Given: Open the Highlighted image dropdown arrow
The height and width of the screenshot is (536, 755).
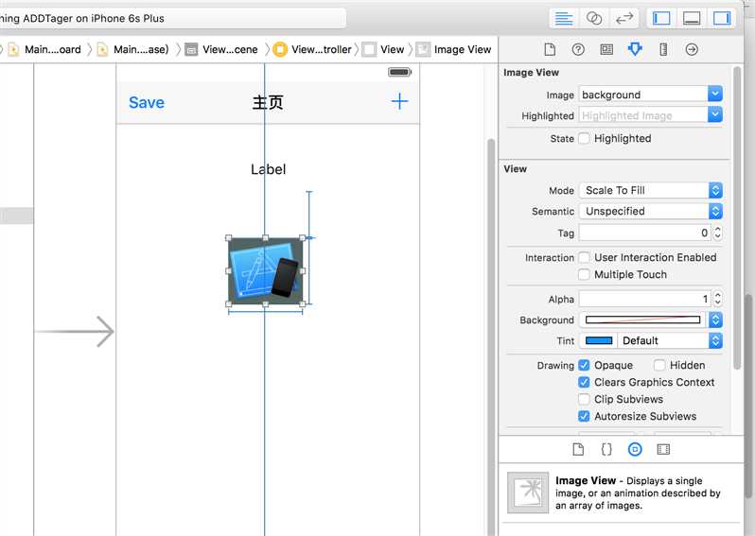Looking at the screenshot, I should [715, 115].
